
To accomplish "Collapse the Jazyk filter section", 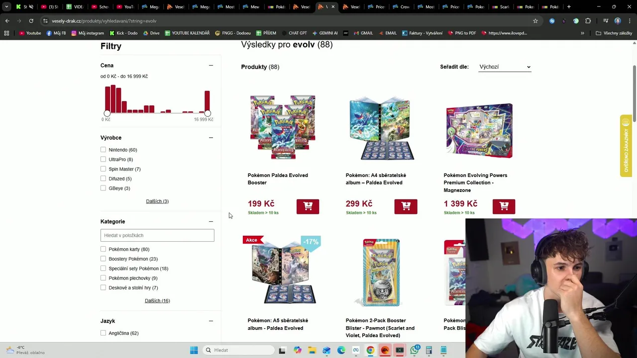I will (211, 321).
